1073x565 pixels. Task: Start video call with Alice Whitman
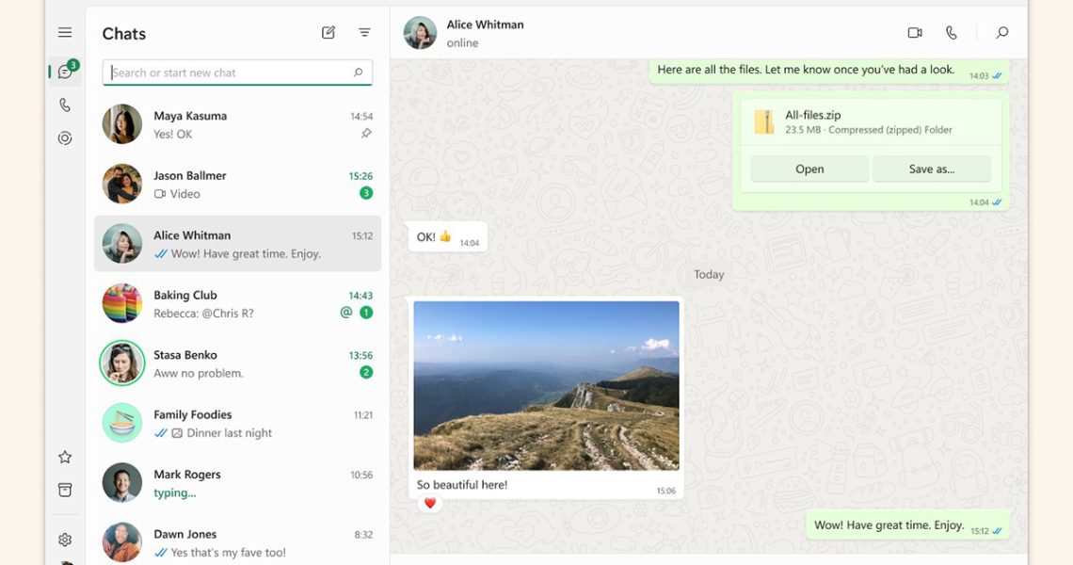915,33
